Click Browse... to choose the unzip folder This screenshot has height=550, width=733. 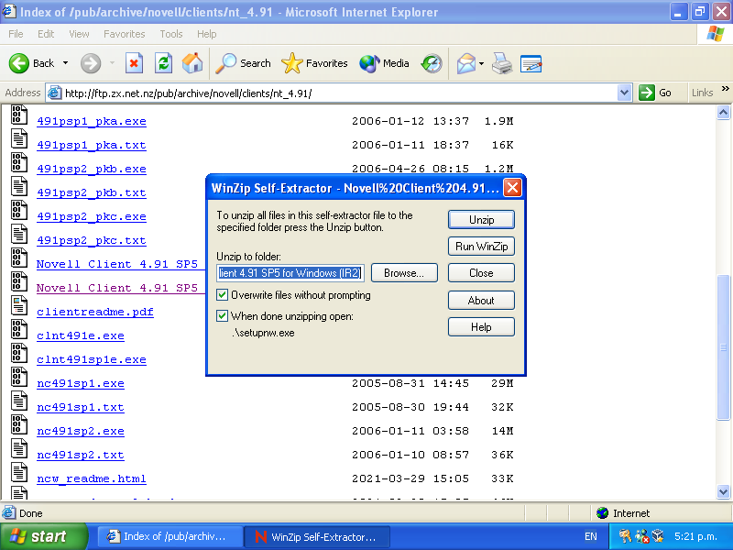pos(404,273)
